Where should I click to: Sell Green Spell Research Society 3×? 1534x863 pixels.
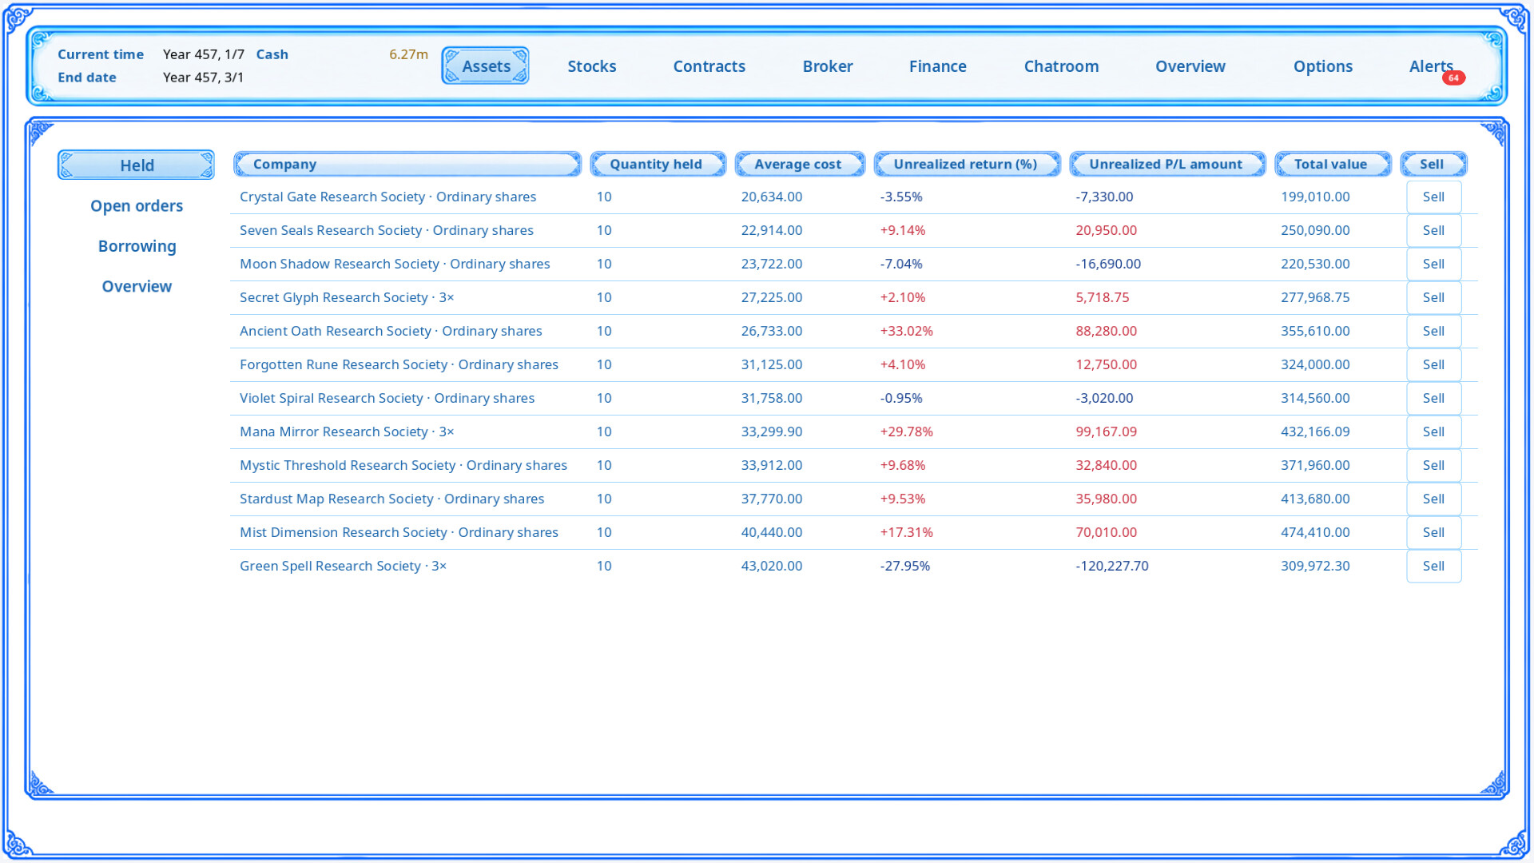1433,566
